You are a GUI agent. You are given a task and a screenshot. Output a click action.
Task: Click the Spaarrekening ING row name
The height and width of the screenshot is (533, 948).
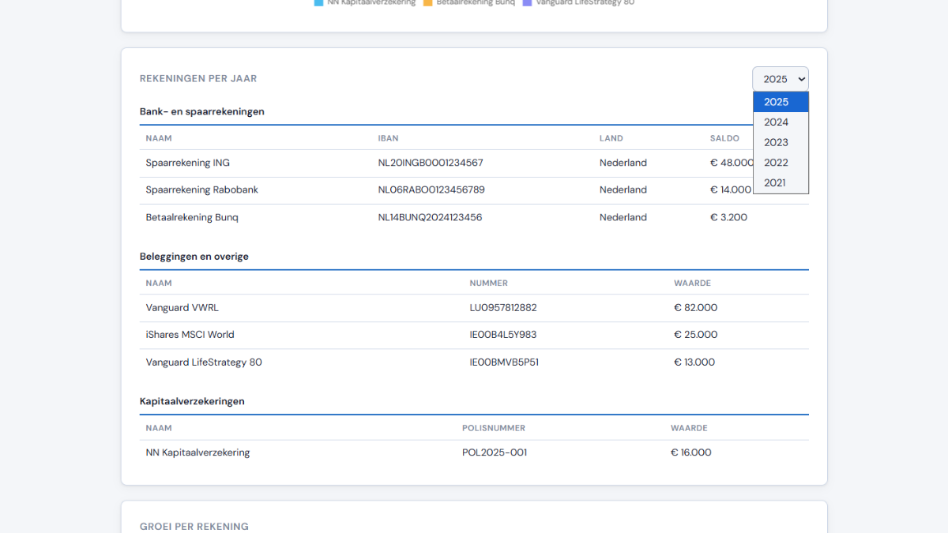pos(188,163)
